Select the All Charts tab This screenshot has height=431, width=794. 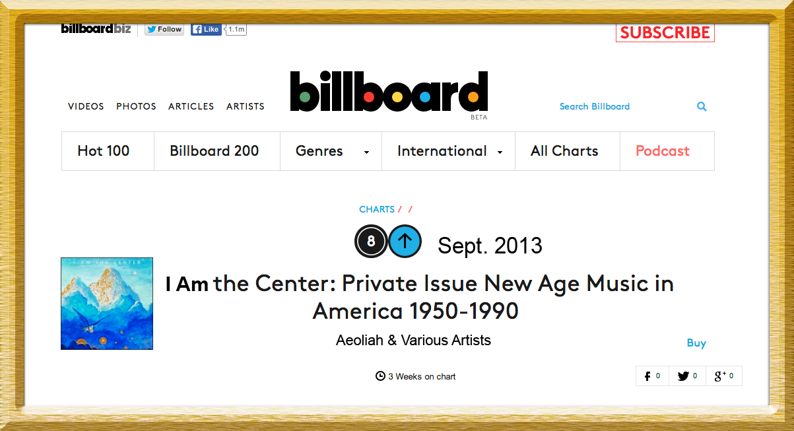[567, 151]
